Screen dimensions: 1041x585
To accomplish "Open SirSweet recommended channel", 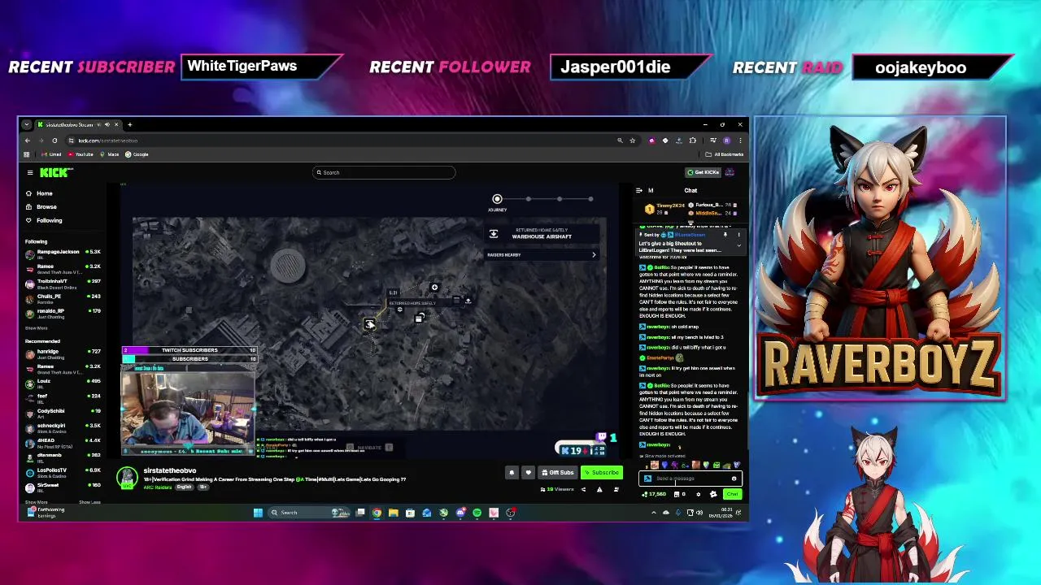I will pyautogui.click(x=63, y=486).
